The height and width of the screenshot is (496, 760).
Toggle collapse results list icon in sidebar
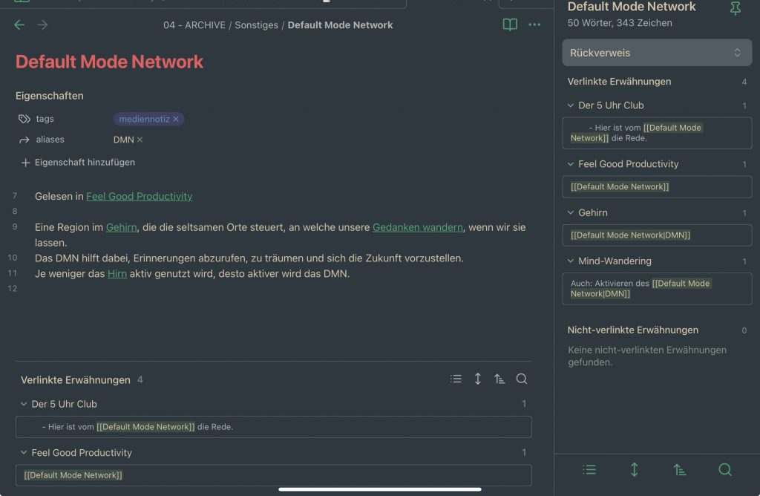pyautogui.click(x=589, y=469)
